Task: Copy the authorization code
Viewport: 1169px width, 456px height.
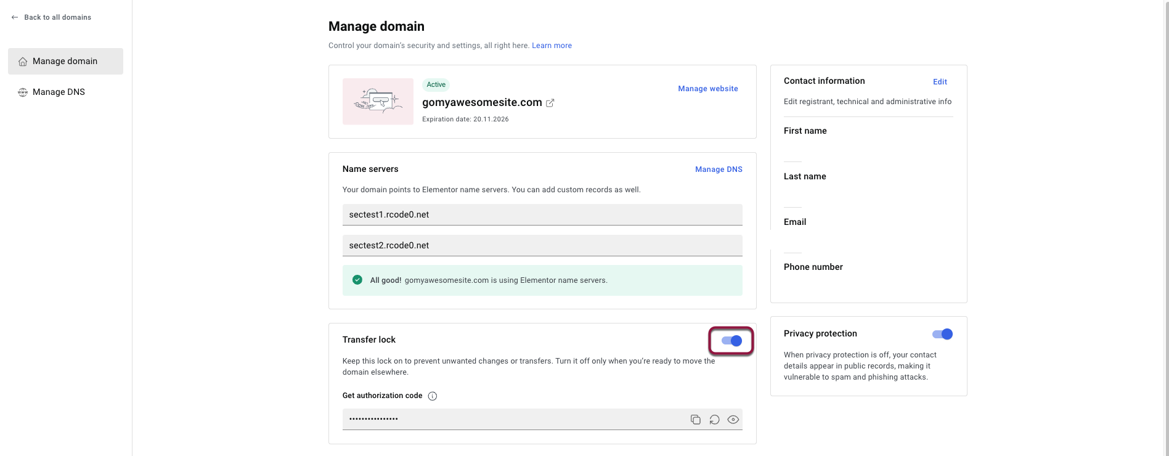Action: pos(695,420)
